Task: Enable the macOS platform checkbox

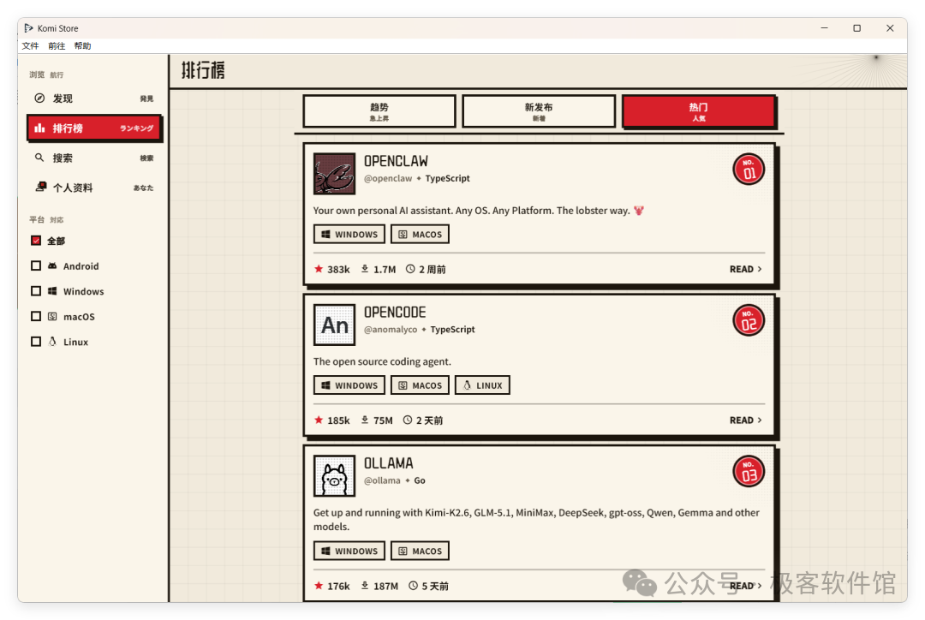Action: point(36,317)
